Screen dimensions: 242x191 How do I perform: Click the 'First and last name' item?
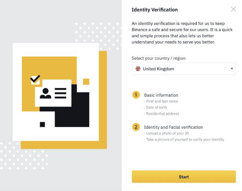tap(162, 101)
